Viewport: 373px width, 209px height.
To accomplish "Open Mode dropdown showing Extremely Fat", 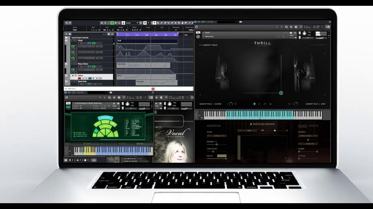I will [x=217, y=136].
